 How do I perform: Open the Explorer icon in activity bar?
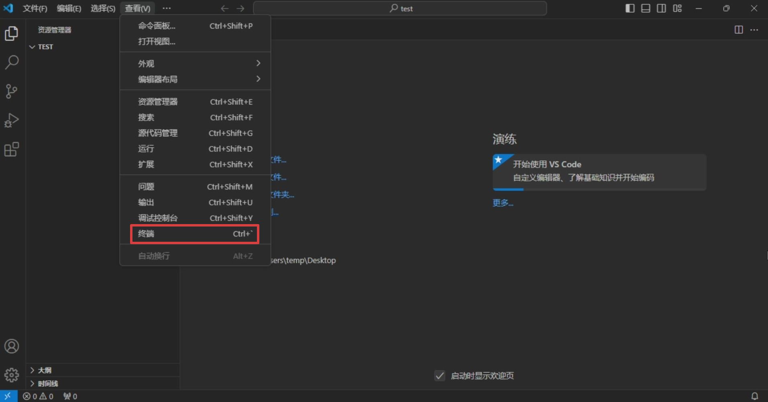(x=11, y=33)
